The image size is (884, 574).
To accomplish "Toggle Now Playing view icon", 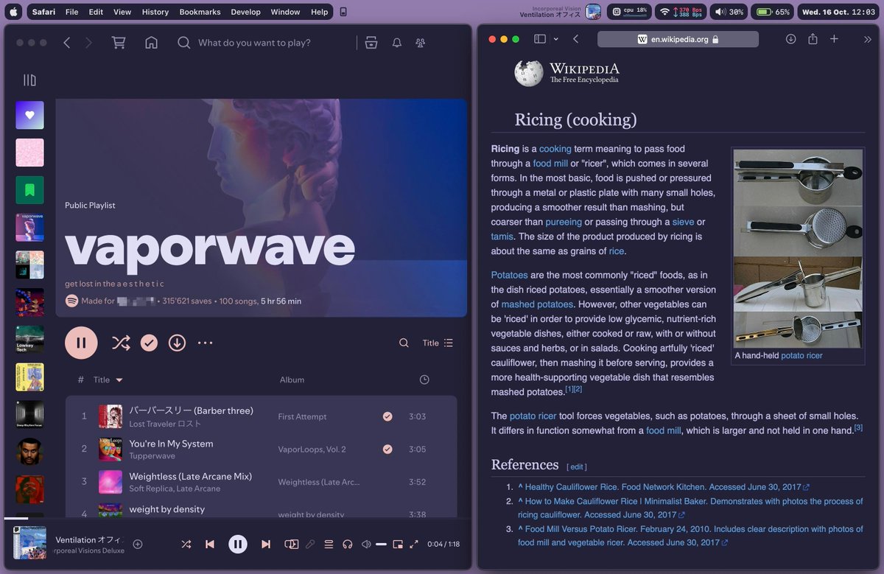I will pos(292,544).
